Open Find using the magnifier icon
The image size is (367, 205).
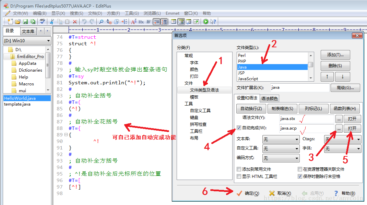tap(102, 22)
